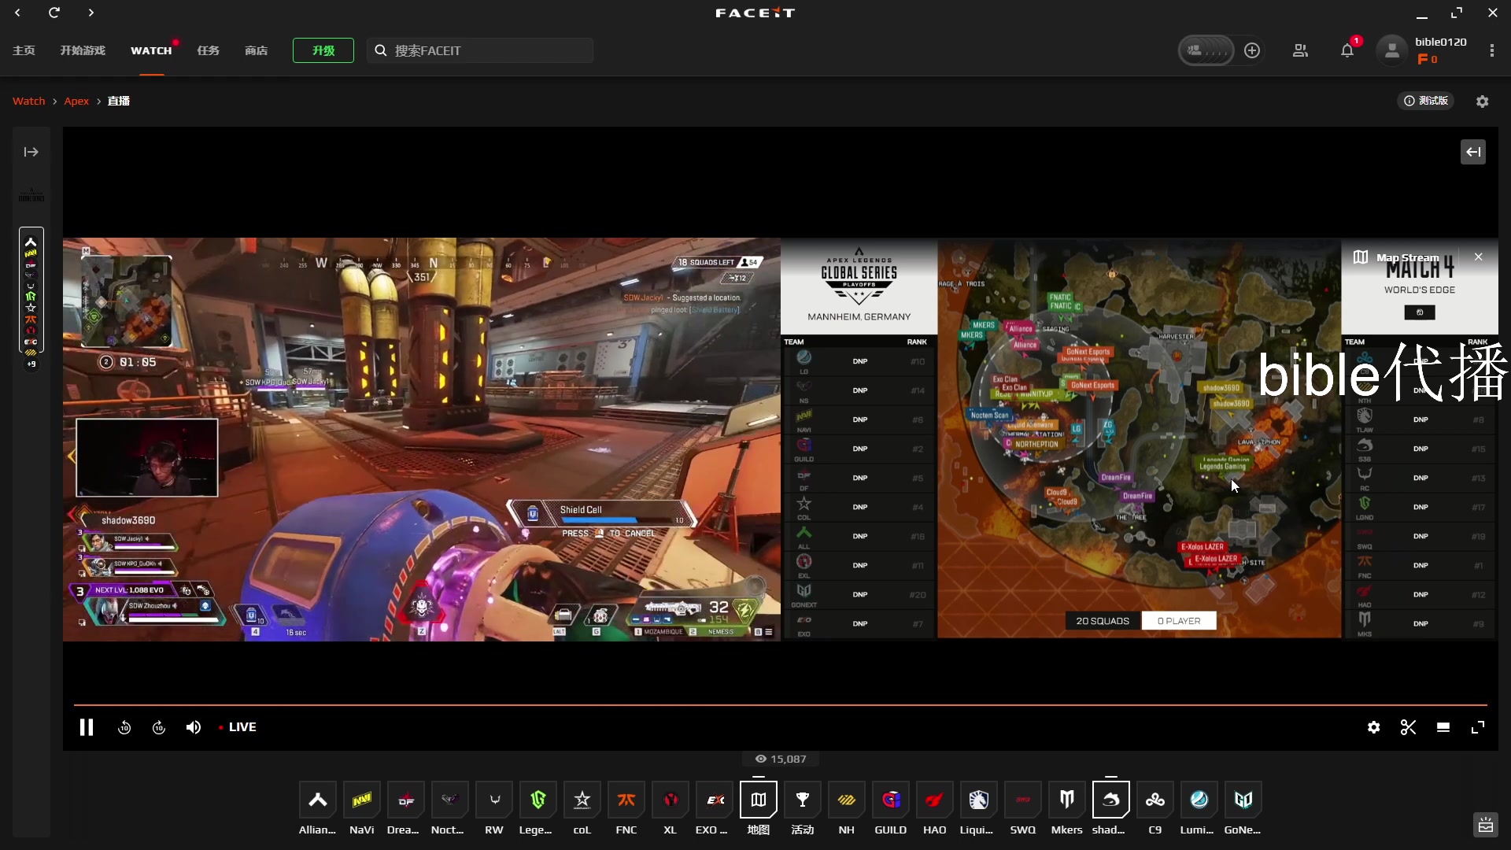1511x850 pixels.
Task: Select the shadow3690 team stream
Action: [1111, 800]
